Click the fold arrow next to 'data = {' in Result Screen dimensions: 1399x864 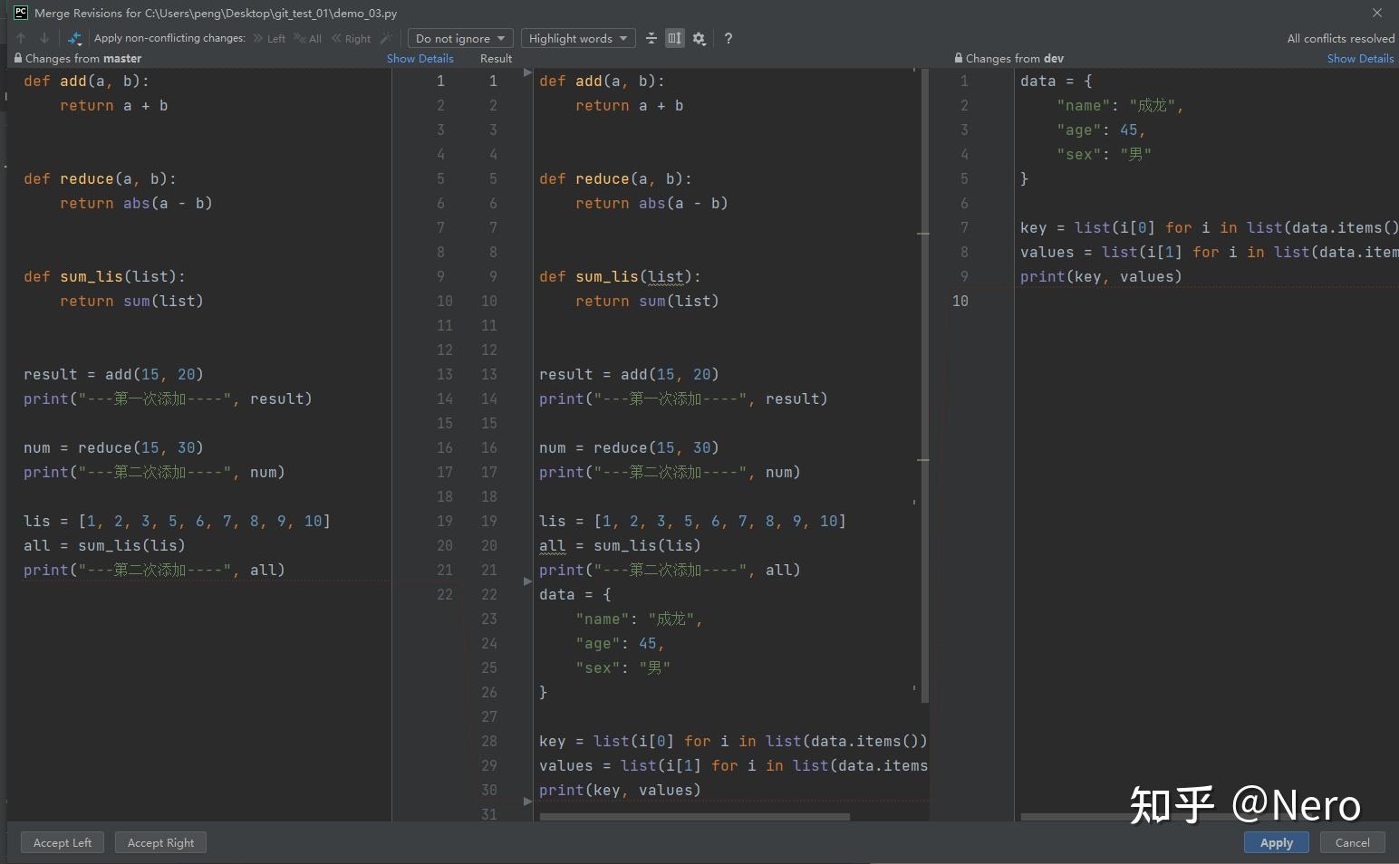(528, 581)
